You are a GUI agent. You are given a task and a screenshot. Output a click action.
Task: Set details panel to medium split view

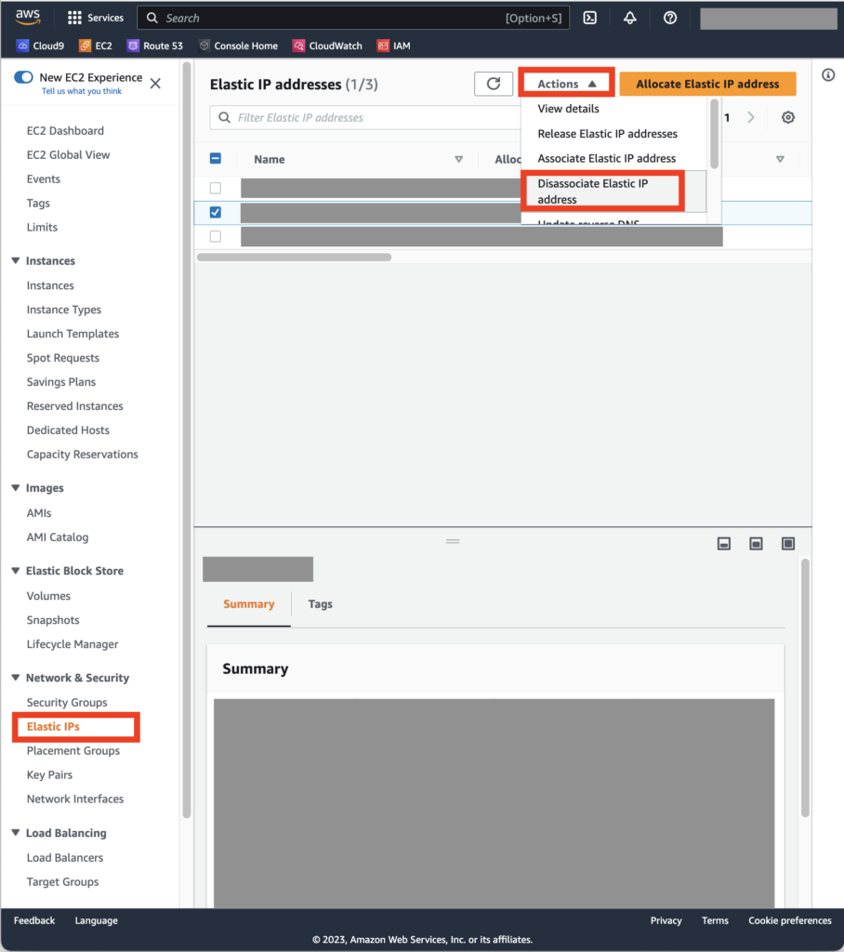click(x=756, y=543)
